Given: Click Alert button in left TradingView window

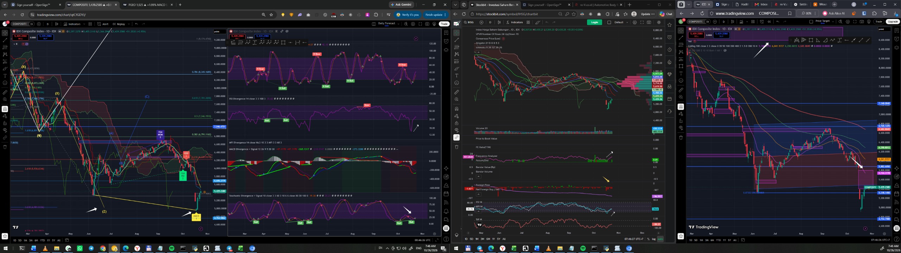Looking at the screenshot, I should [x=103, y=24].
